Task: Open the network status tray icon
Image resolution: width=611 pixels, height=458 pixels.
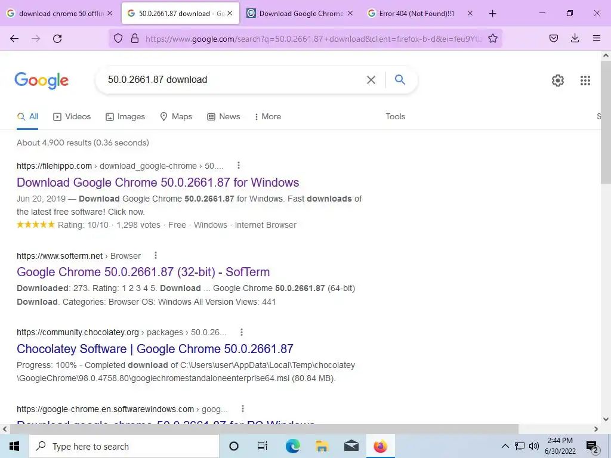Action: point(520,446)
